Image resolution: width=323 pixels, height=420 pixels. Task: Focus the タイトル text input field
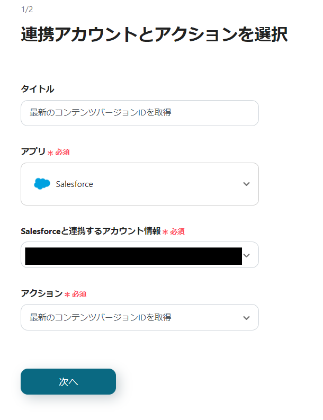[x=140, y=113]
